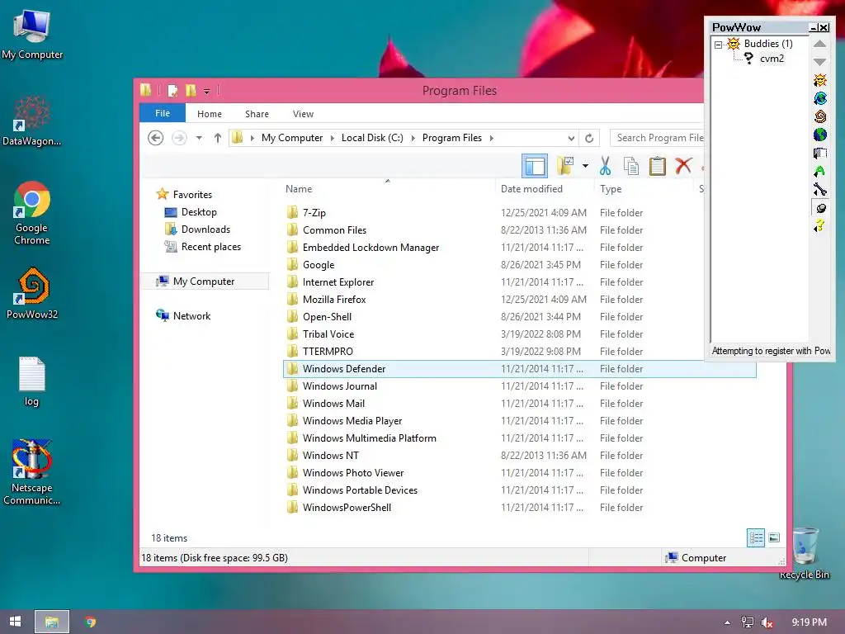Click the Paste clipboard icon in Explorer toolbar
The image size is (845, 634).
658,166
